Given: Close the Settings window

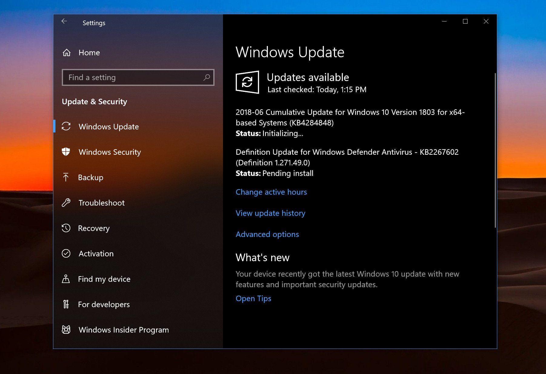Looking at the screenshot, I should (486, 21).
